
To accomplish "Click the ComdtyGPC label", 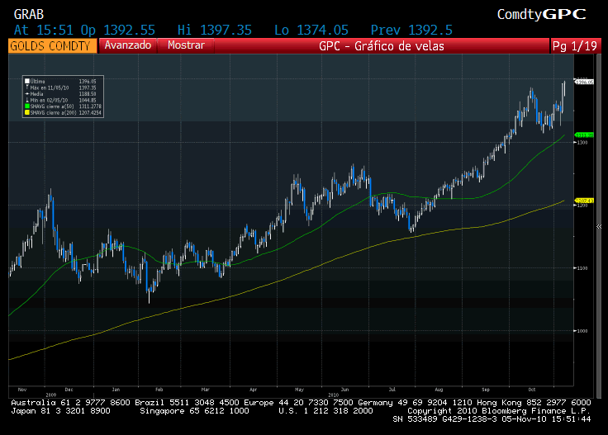I will point(541,14).
